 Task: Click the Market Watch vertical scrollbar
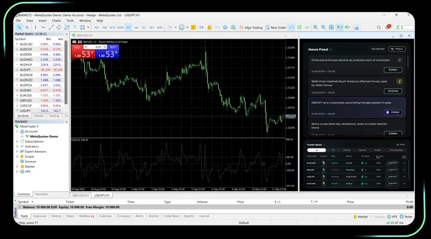66,72
